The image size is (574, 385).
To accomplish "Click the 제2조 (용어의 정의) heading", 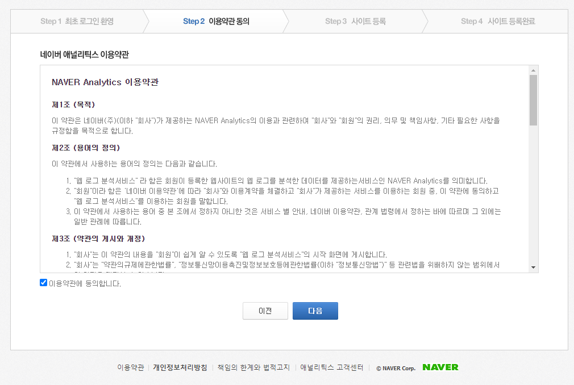I will point(86,148).
